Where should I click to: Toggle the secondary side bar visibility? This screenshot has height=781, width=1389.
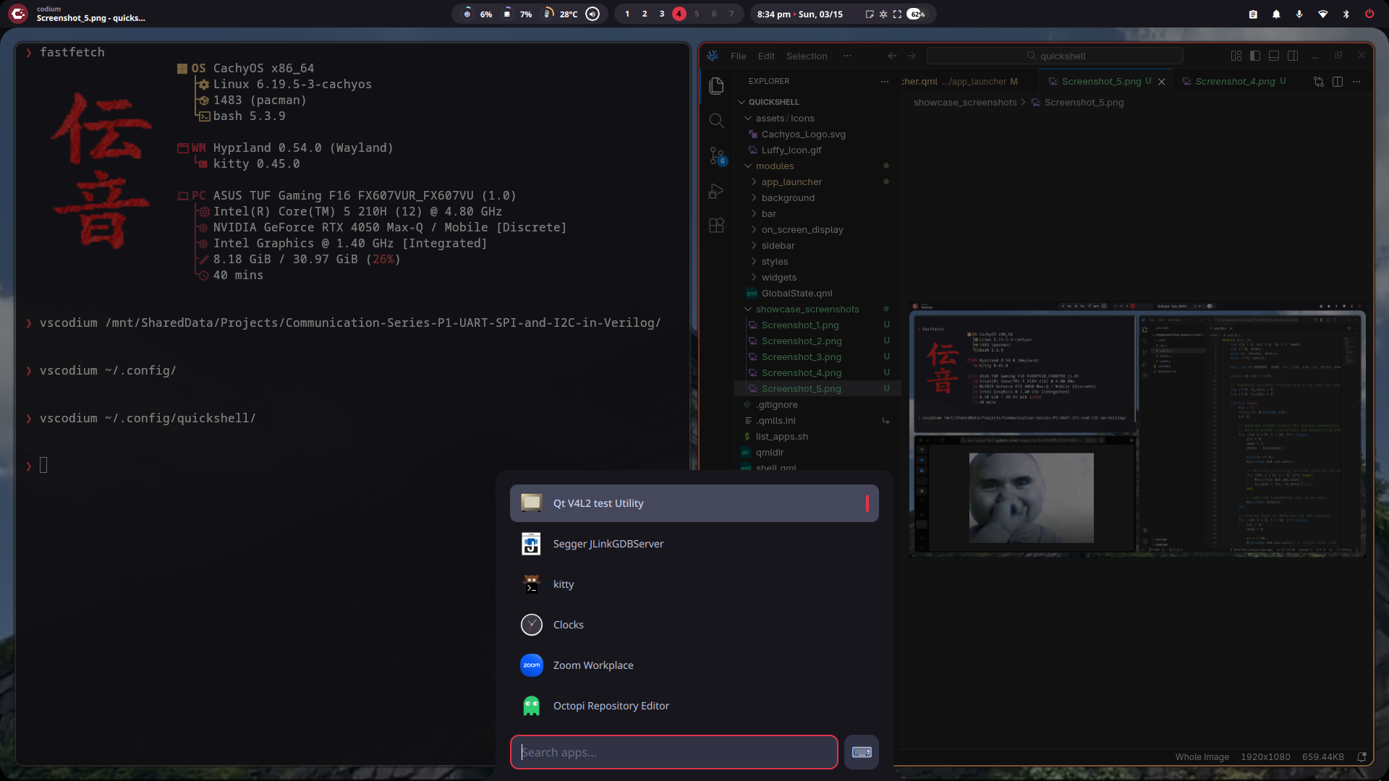click(1293, 56)
